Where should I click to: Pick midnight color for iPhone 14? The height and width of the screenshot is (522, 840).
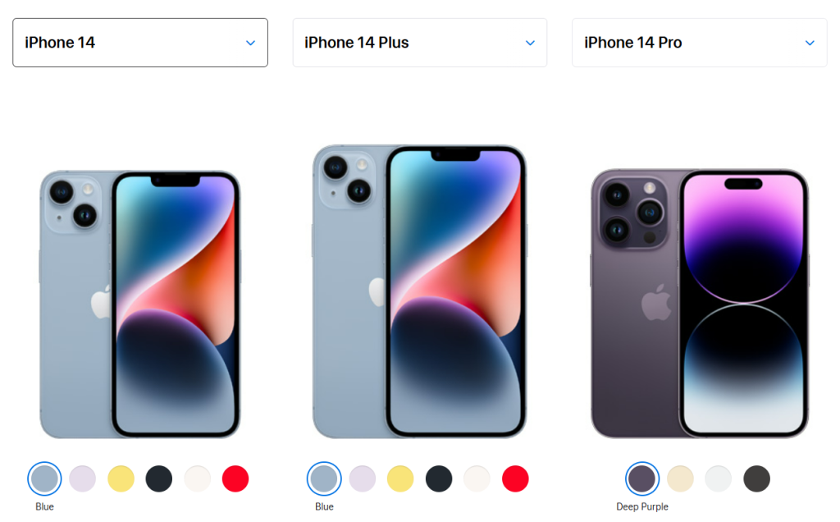pos(159,478)
